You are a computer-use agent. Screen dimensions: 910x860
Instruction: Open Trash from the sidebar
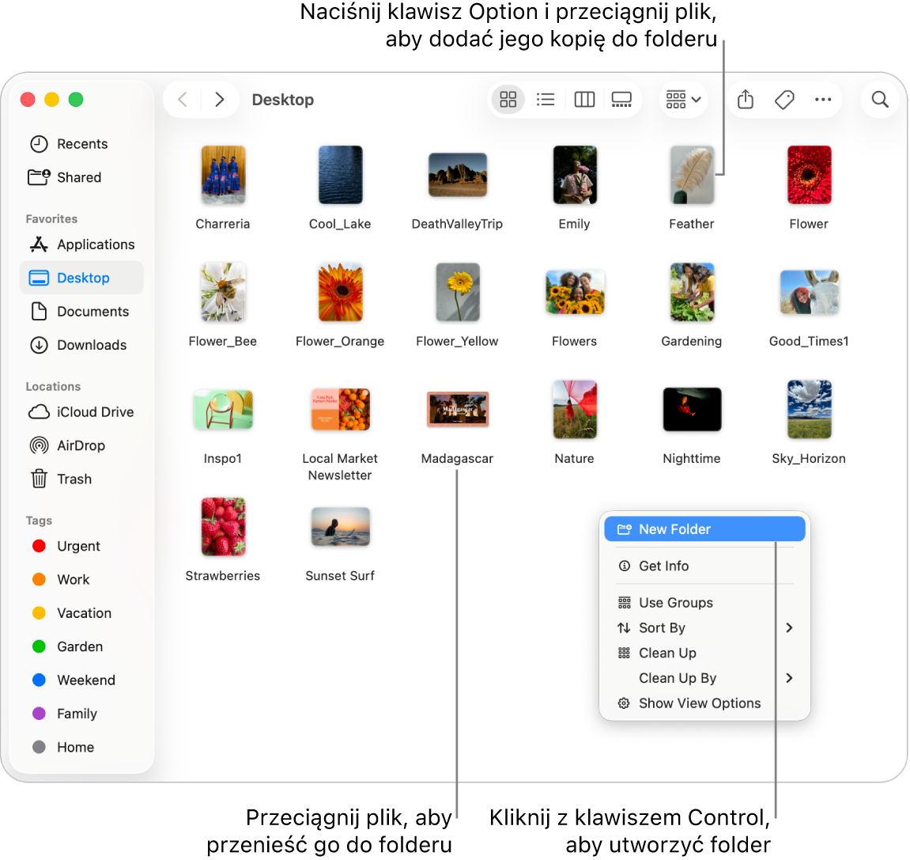tap(72, 479)
